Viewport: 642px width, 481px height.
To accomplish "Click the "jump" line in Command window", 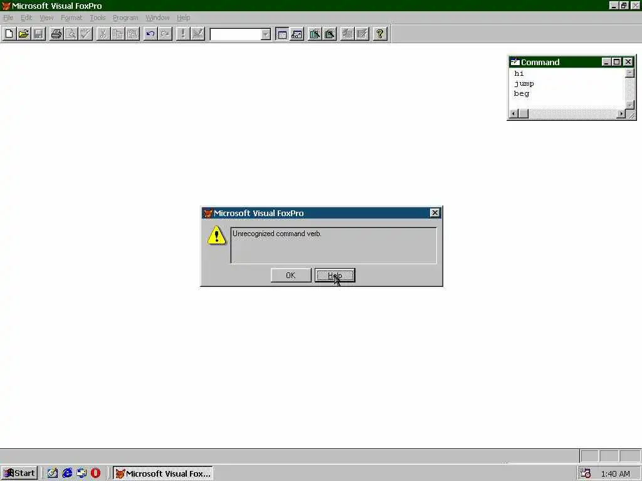I will pos(524,84).
